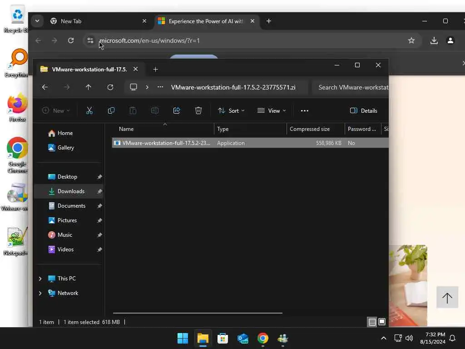Open Chrome downloads icon
The width and height of the screenshot is (465, 349).
click(x=434, y=40)
